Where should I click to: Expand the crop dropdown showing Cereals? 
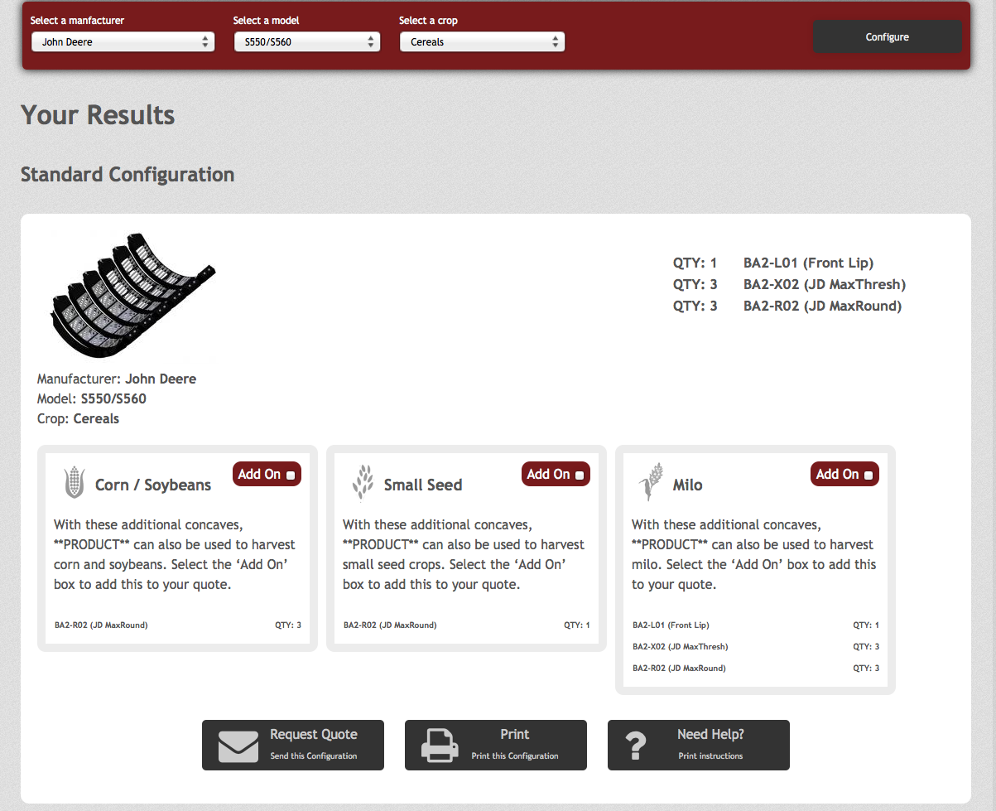point(482,42)
